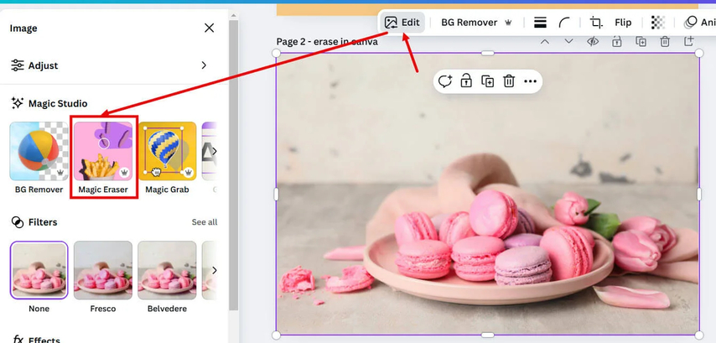
Task: Lock the image from the floating toolbar
Action: click(466, 81)
